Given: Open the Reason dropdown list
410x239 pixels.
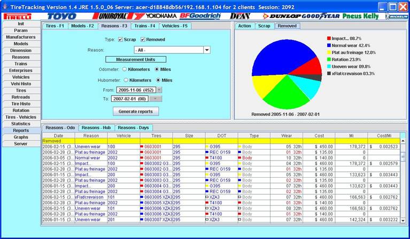Looking at the screenshot, I should (x=206, y=50).
